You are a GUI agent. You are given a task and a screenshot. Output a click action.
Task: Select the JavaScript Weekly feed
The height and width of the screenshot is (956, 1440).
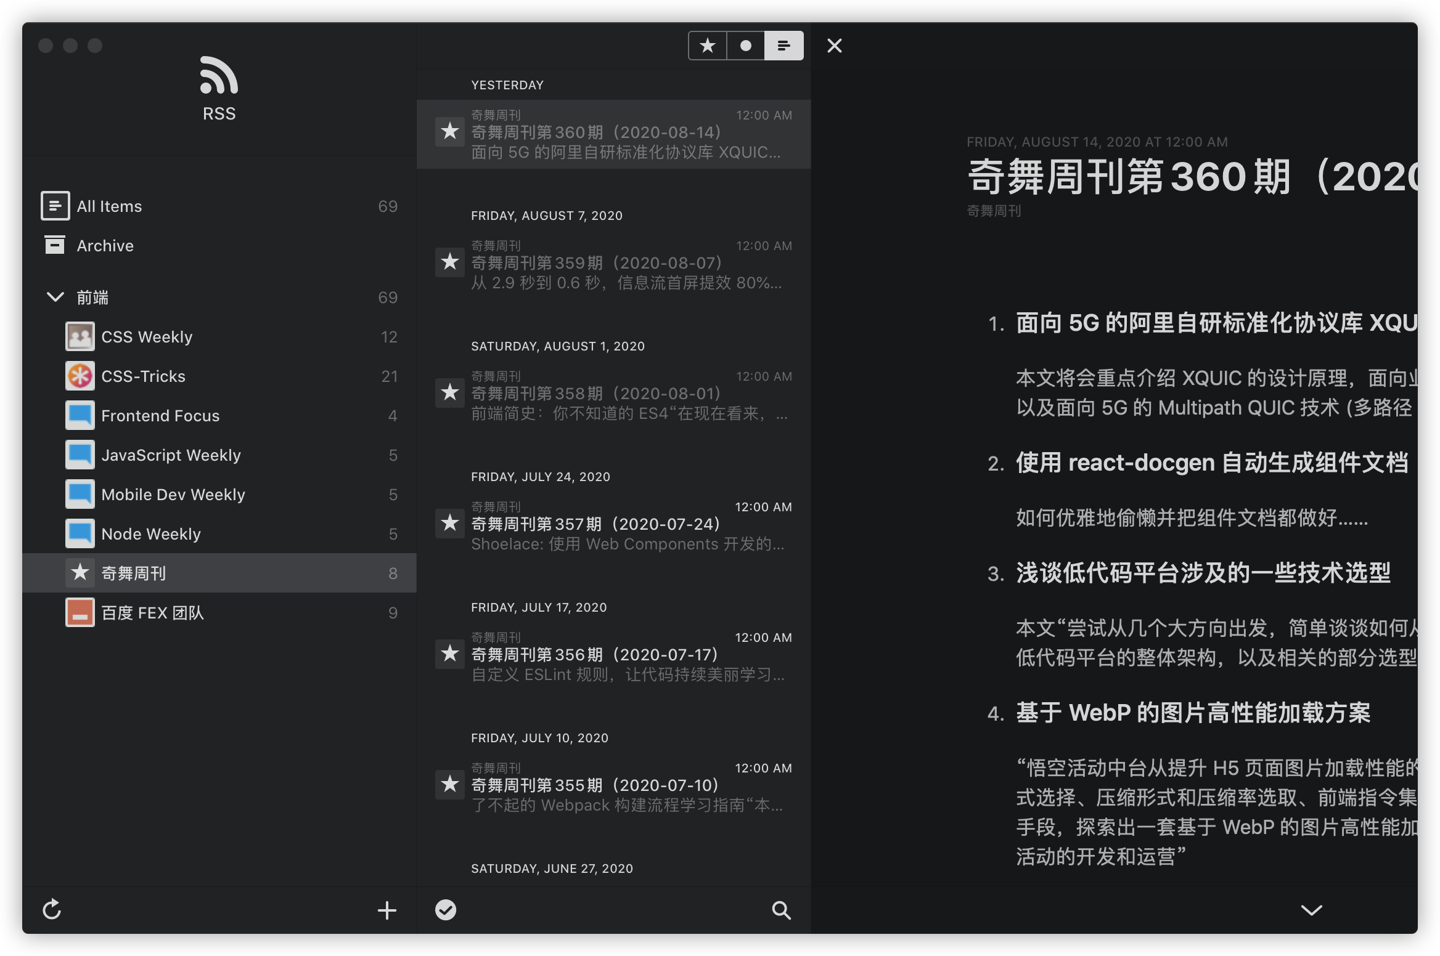171,455
